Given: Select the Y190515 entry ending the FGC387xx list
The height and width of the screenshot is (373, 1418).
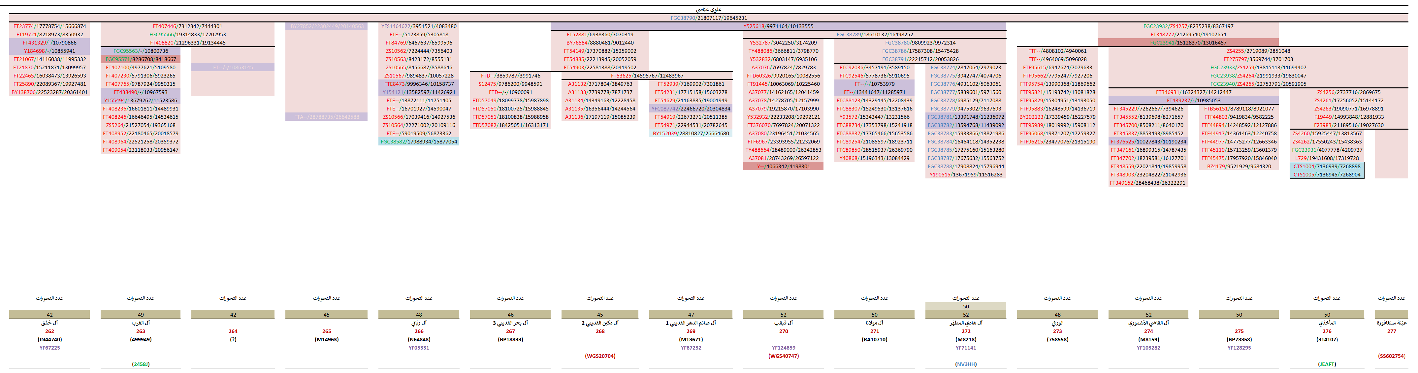Looking at the screenshot, I should pos(966,174).
